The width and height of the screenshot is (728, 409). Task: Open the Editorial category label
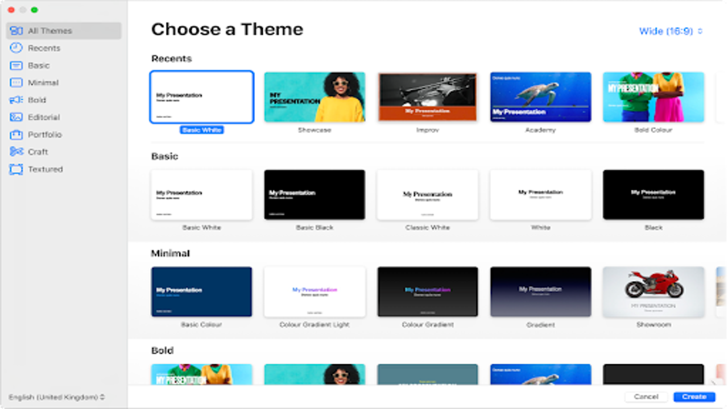(44, 118)
